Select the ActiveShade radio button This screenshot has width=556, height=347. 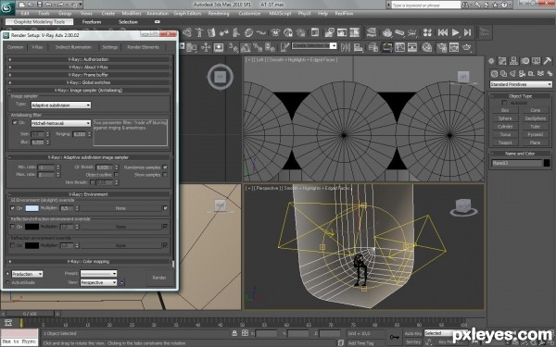7,282
